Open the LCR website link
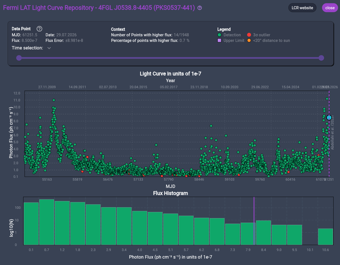Screen dimensions: 340x265 point(302,8)
